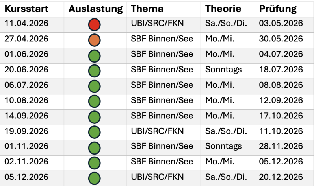Click the green status circle for 05.12.2026

pos(95,178)
